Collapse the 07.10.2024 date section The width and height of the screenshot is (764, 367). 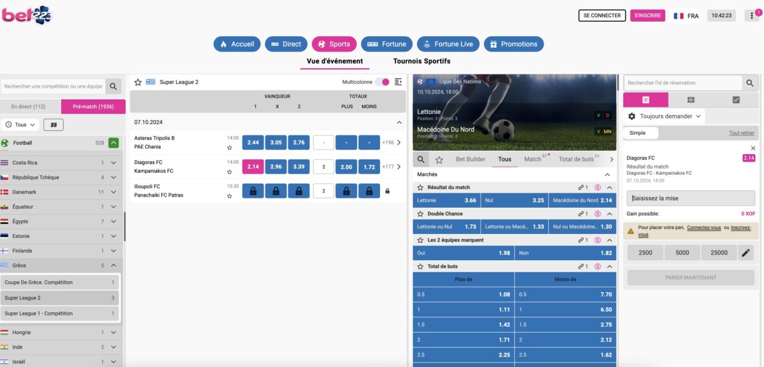399,121
